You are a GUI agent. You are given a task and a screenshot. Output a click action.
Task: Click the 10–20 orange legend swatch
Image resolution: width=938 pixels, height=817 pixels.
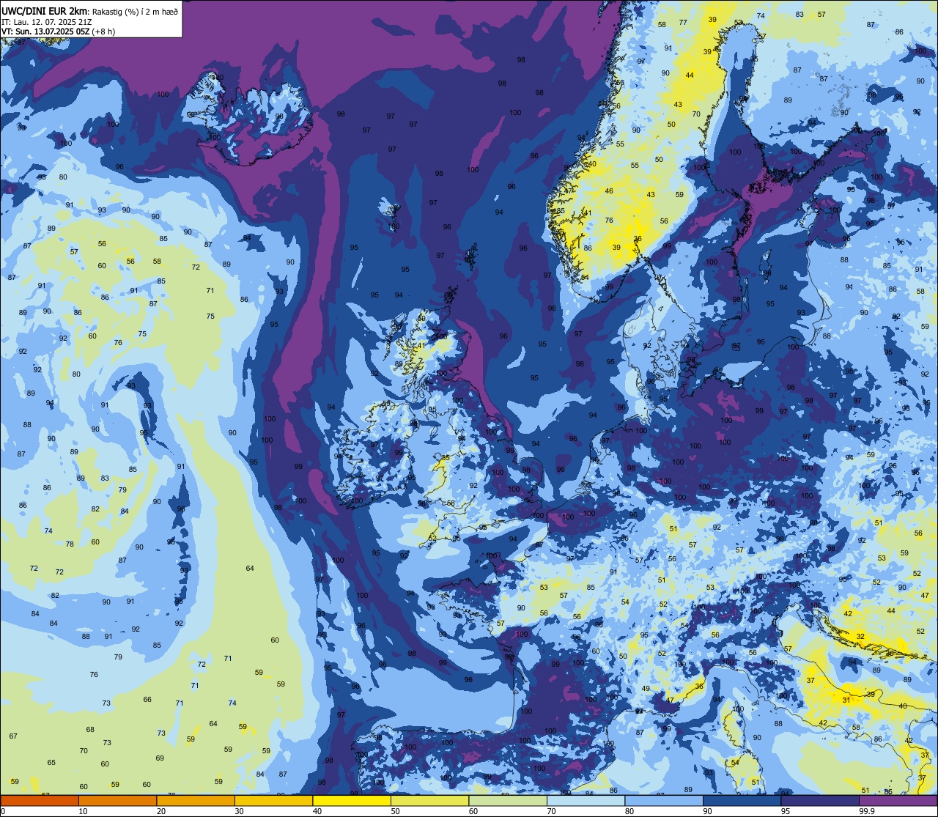(x=117, y=800)
